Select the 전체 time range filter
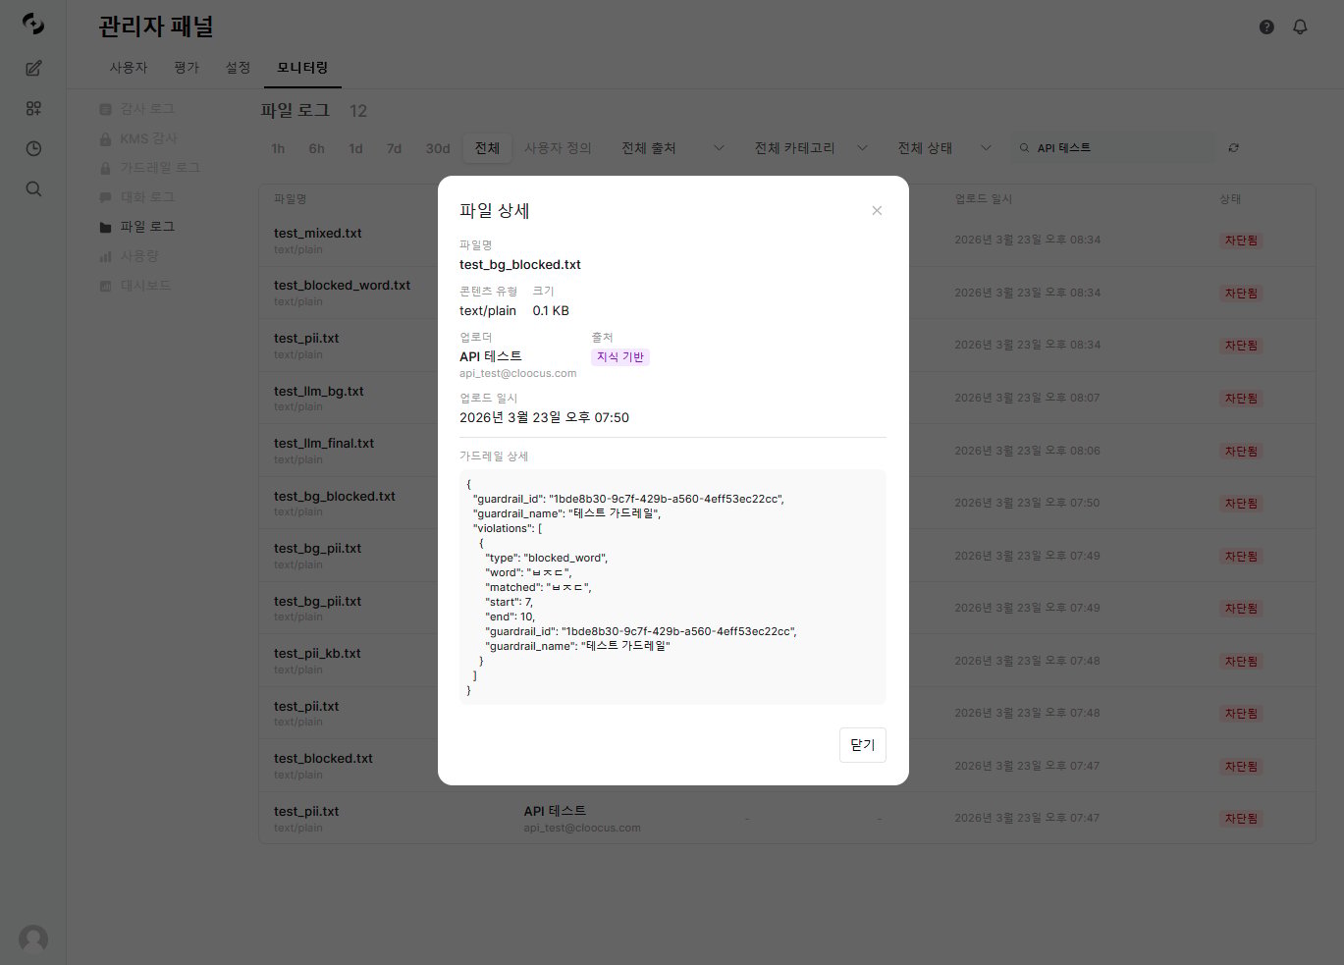The width and height of the screenshot is (1344, 965). coord(487,148)
